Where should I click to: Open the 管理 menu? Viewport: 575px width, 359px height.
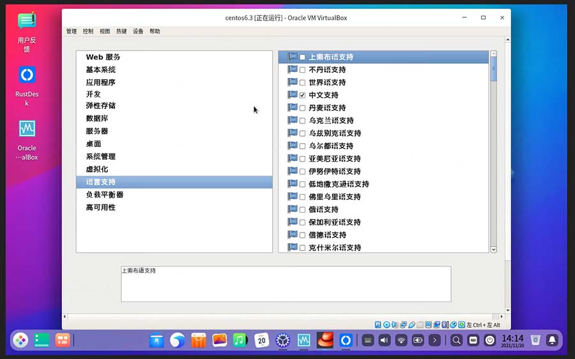coord(72,31)
